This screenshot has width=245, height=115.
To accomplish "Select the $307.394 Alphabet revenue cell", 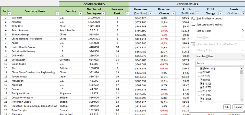I will (x=141, y=85).
